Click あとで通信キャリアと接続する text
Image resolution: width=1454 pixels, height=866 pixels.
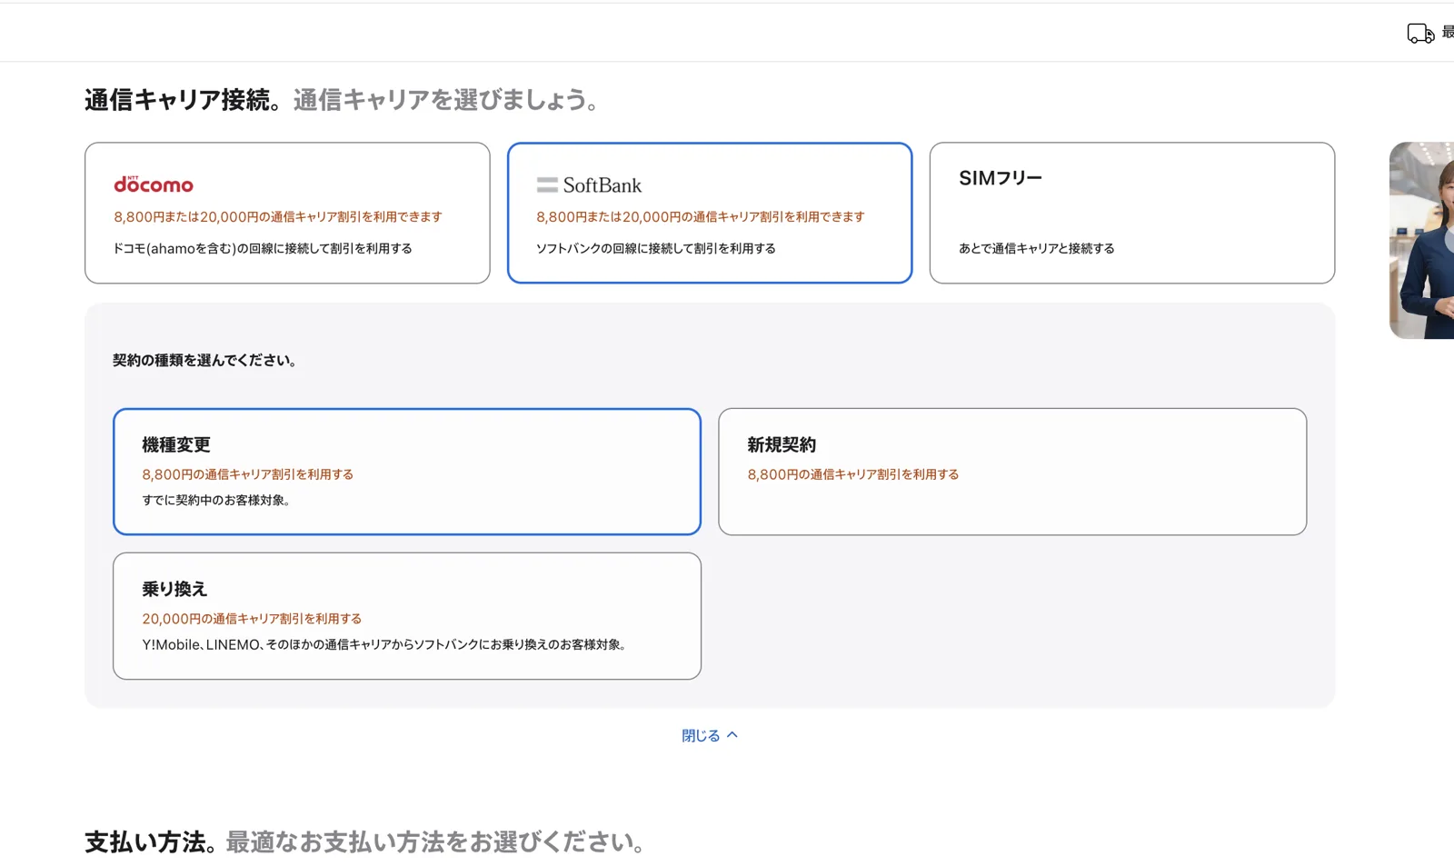click(x=1037, y=248)
